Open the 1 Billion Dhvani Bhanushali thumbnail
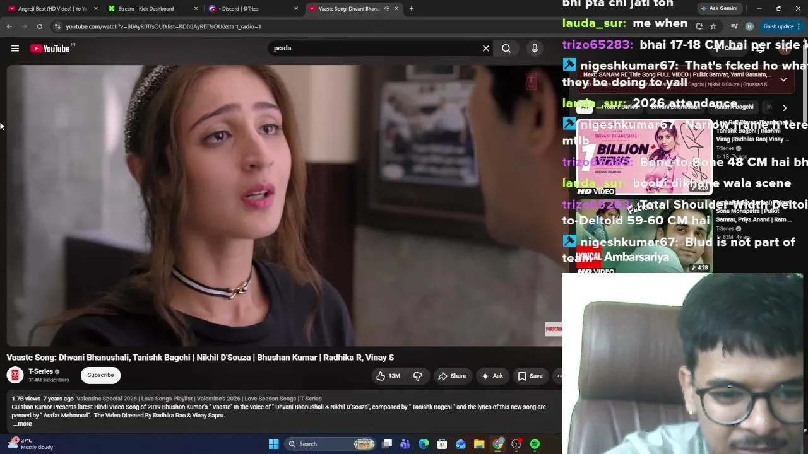808x454 pixels. 645,157
